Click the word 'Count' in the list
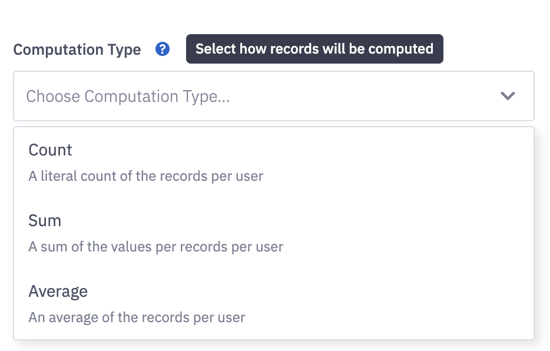 pos(50,150)
